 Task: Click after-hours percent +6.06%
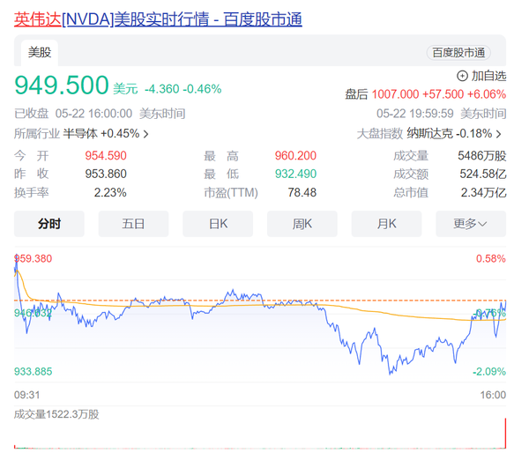pos(487,94)
